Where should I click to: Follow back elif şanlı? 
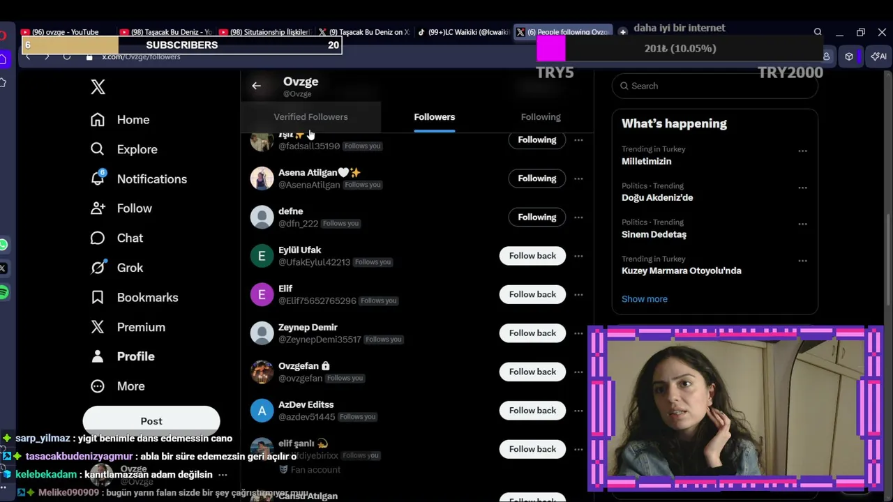532,449
